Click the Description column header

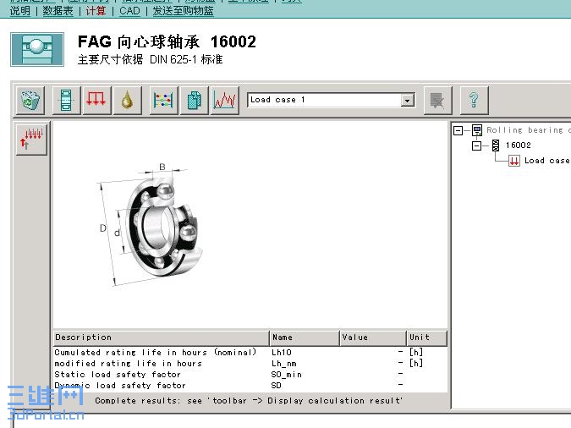coord(162,337)
